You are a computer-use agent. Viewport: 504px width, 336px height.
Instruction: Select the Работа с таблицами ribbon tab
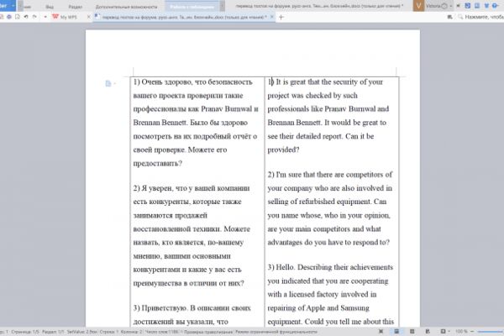(192, 7)
